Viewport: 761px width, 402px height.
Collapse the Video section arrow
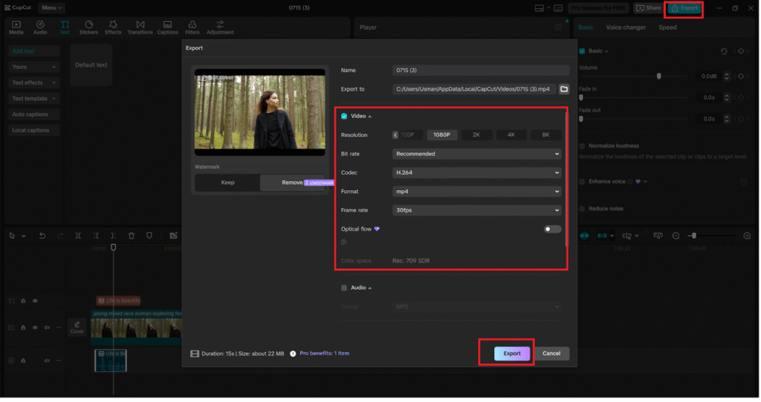(370, 117)
